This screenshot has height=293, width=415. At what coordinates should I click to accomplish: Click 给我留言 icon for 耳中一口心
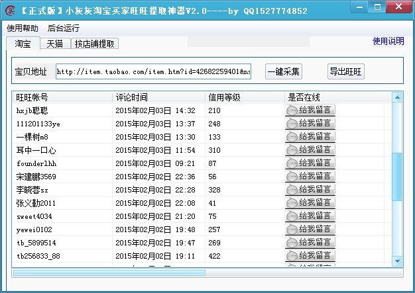point(310,150)
